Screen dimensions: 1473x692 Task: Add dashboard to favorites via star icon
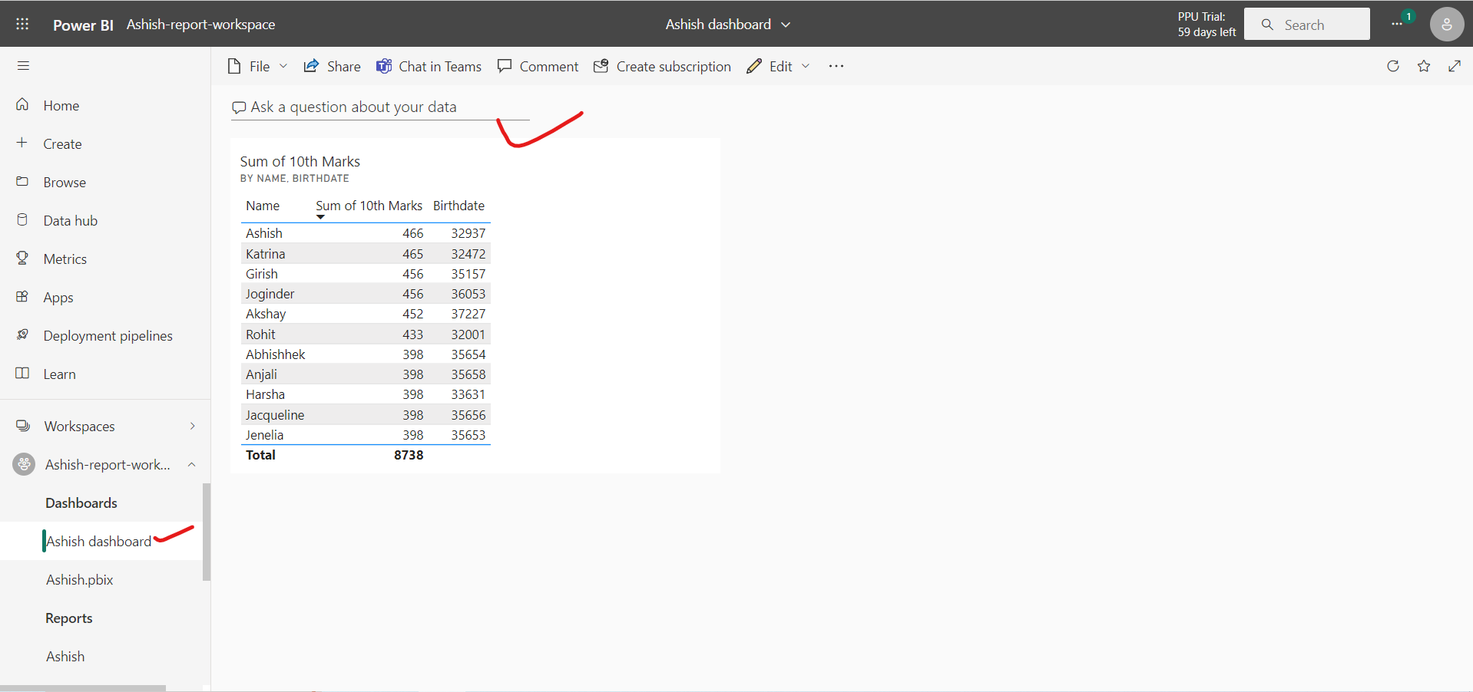[1424, 66]
